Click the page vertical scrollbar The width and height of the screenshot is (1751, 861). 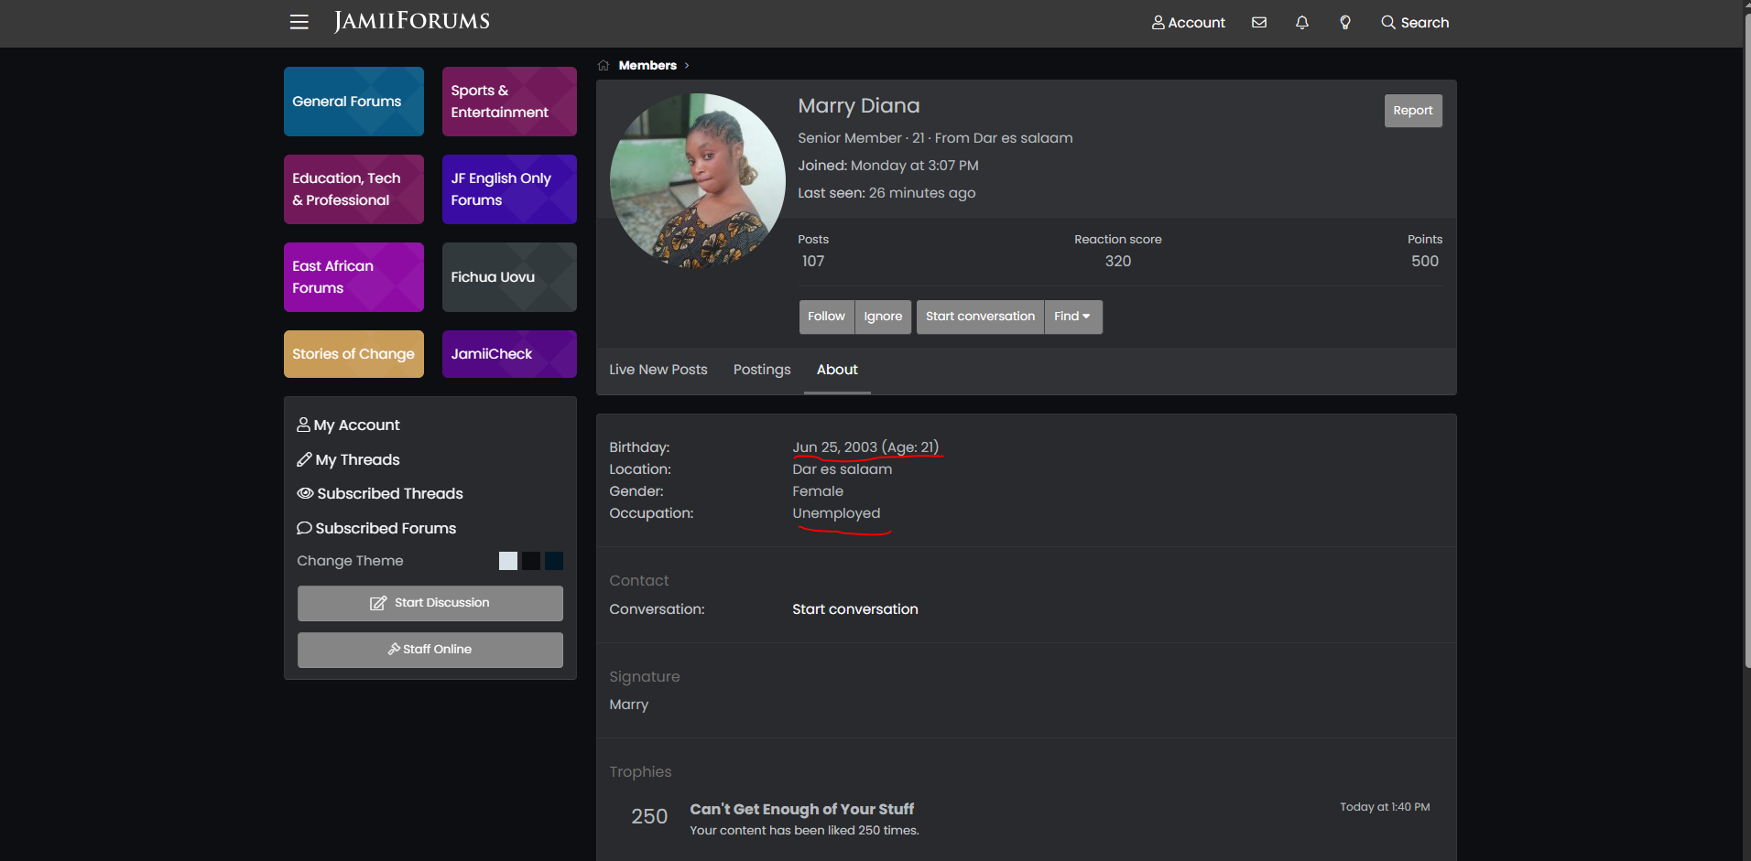pos(1746,339)
